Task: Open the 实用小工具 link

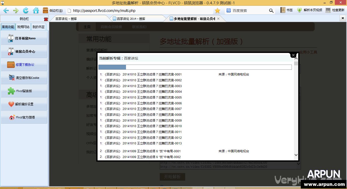Action: coord(308,52)
